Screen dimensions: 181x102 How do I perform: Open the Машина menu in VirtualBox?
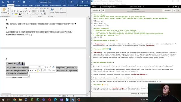tap(99, 4)
